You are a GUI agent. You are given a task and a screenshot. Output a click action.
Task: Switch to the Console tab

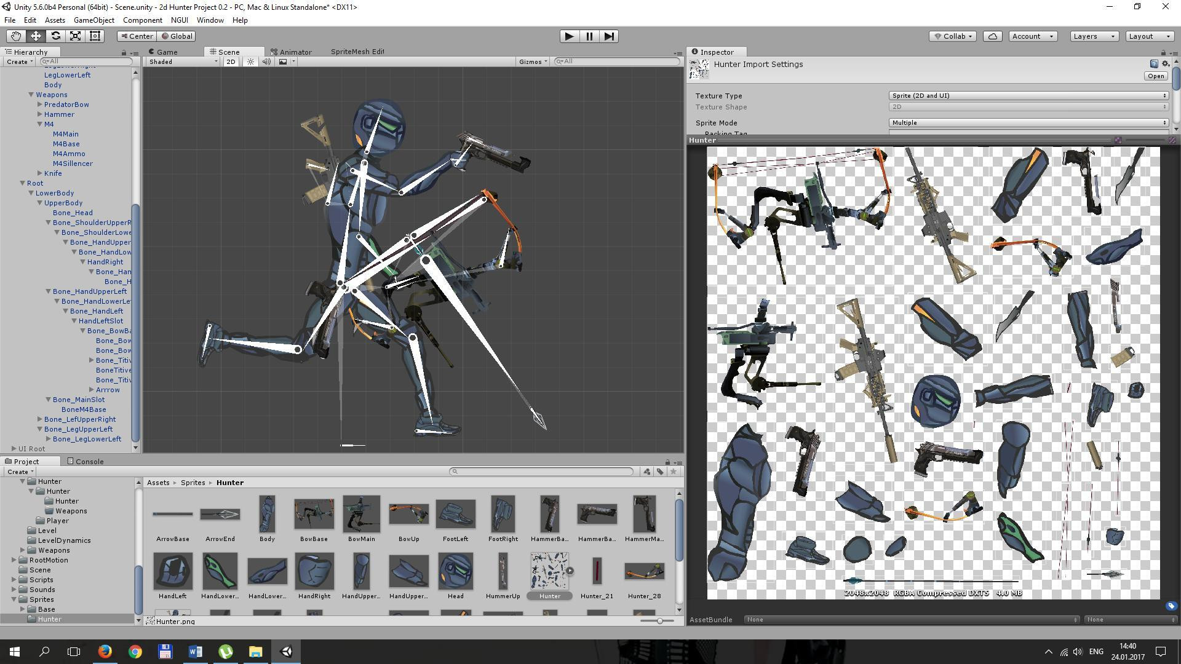(x=85, y=461)
